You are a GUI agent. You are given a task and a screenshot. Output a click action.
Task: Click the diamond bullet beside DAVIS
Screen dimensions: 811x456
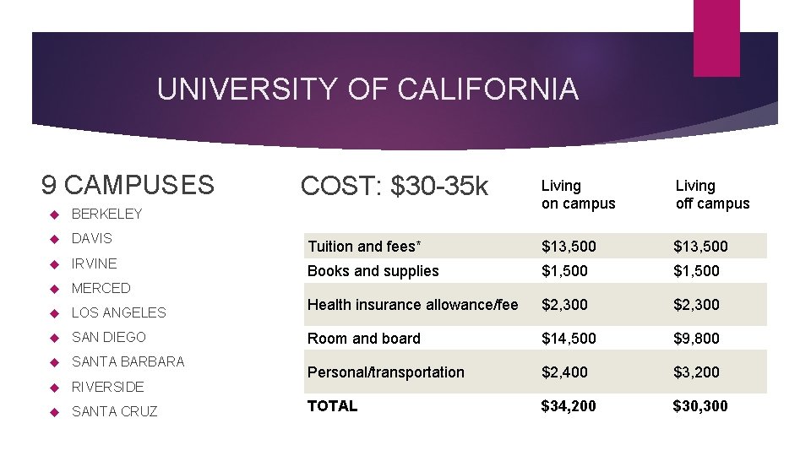52,239
